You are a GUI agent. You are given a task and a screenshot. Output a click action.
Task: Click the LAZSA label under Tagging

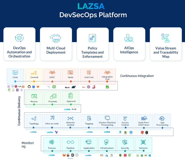pos(89,132)
